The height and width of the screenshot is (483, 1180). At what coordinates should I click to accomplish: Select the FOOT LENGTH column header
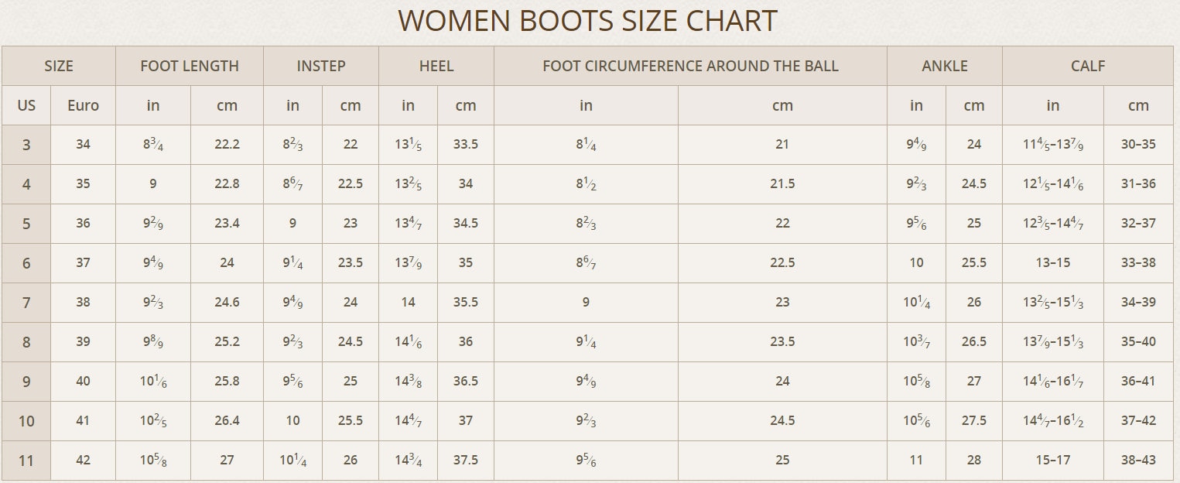(190, 66)
